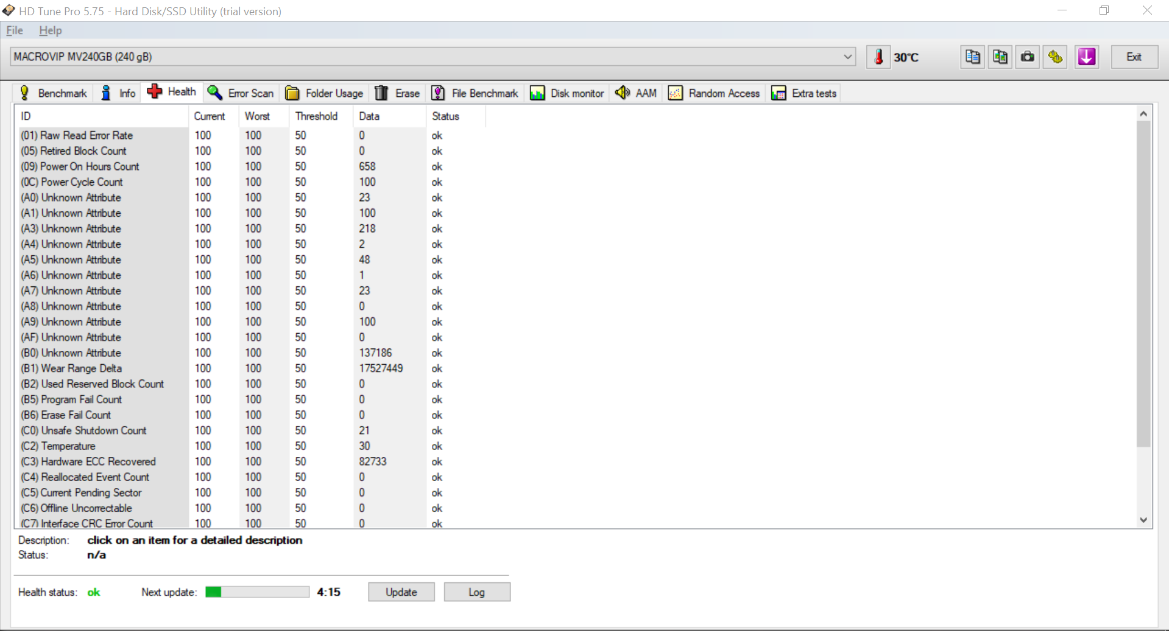1169x631 pixels.
Task: Click the purple download arrow icon
Action: [1087, 57]
